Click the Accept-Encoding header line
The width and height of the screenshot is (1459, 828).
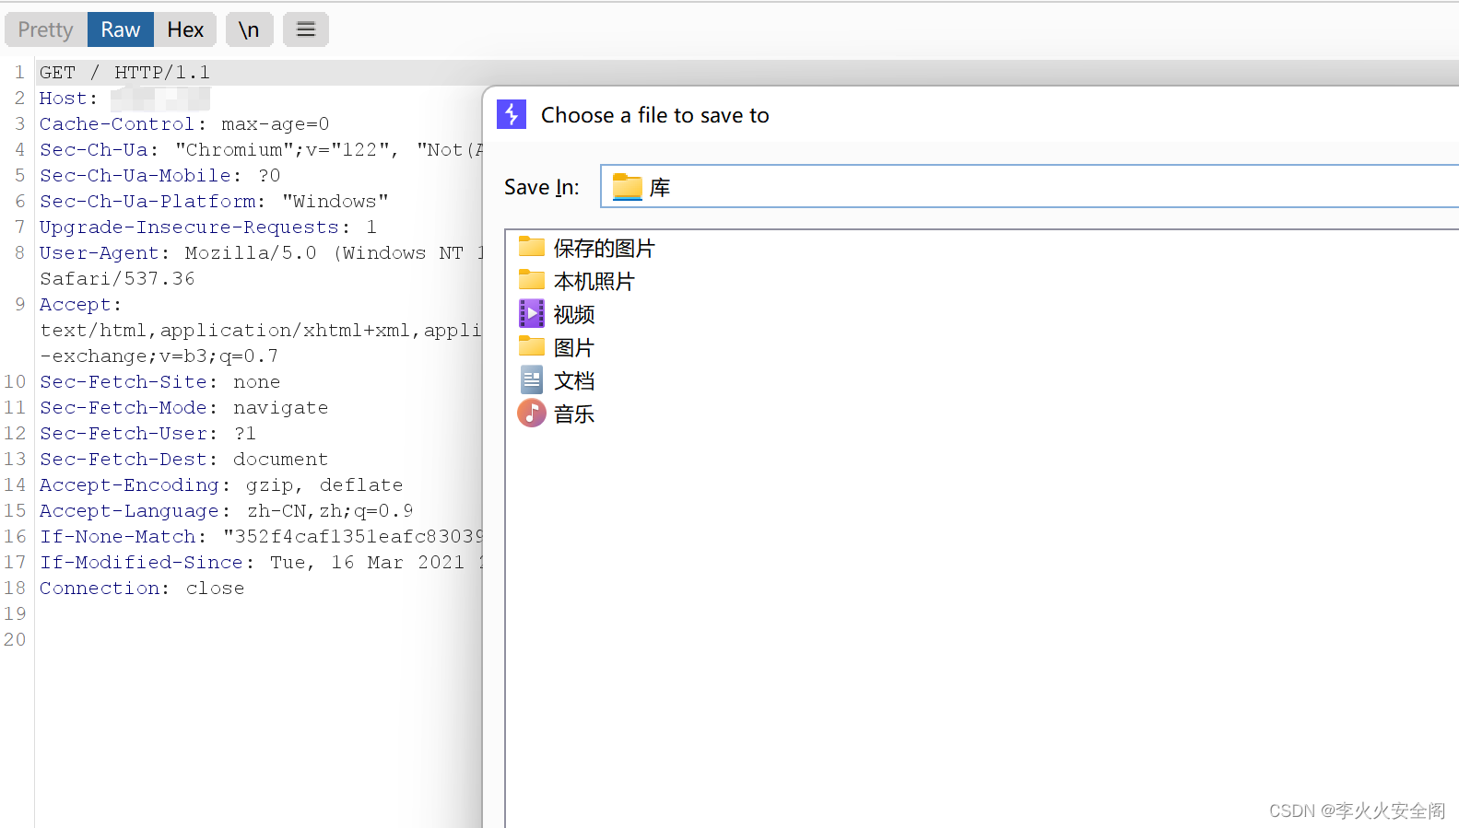[x=221, y=484]
